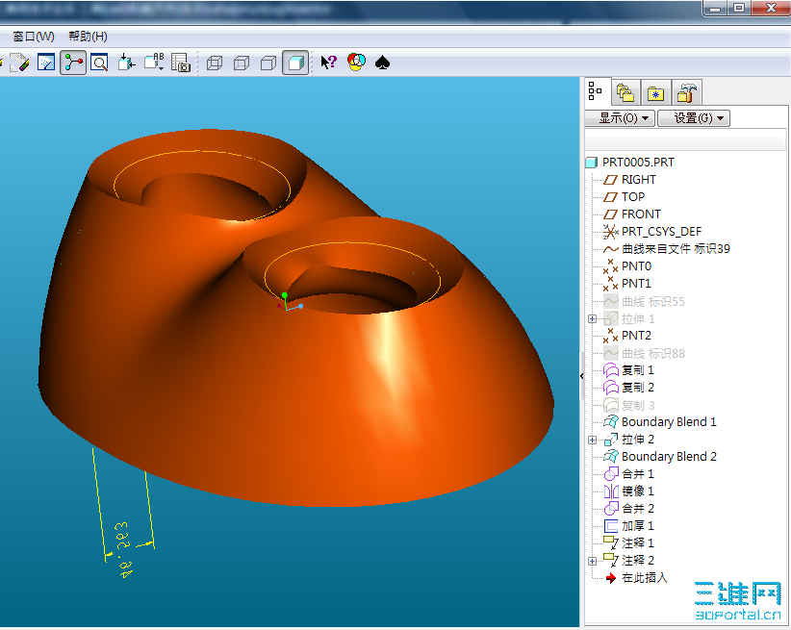Select the Model Tree navigator tab

pyautogui.click(x=597, y=91)
